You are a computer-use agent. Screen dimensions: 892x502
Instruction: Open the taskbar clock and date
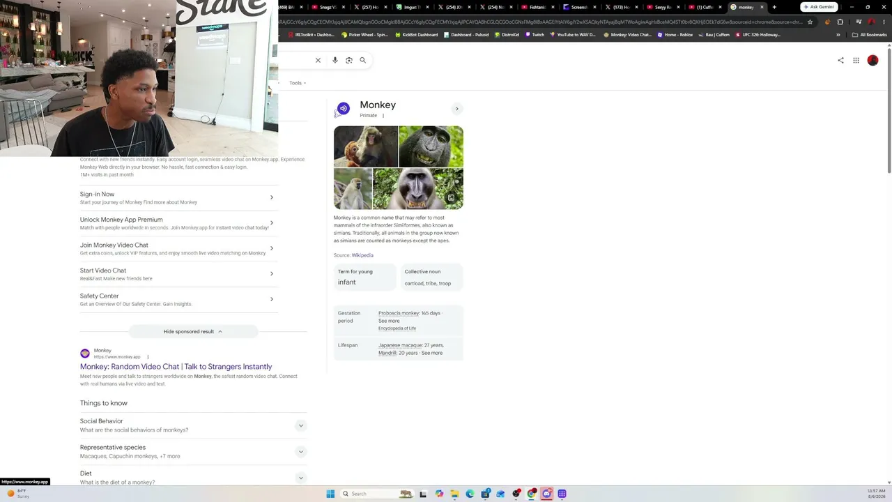[876, 494]
